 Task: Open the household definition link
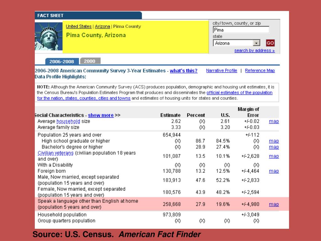(x=68, y=121)
